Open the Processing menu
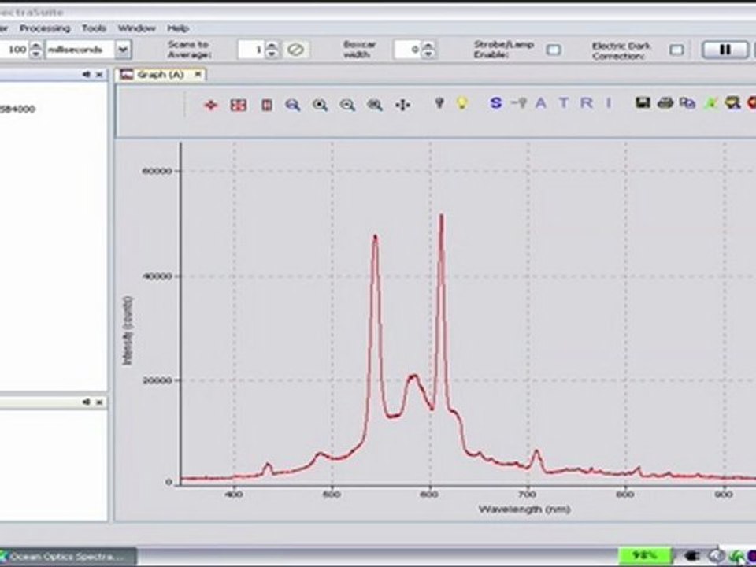756x567 pixels. (x=45, y=28)
